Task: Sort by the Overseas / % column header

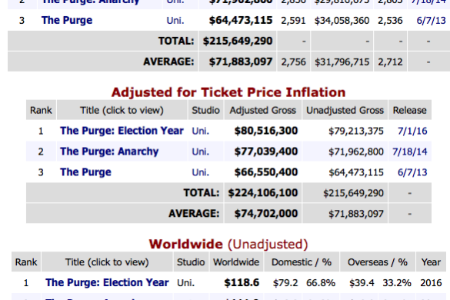Action: tap(378, 262)
